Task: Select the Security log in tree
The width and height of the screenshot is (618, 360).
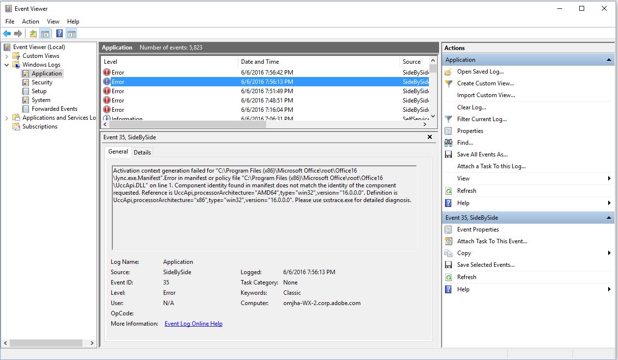Action: (x=42, y=82)
